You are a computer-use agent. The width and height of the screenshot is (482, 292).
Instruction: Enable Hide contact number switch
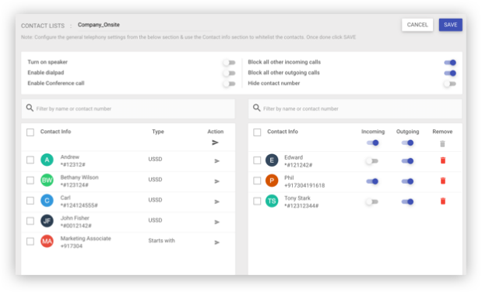(450, 83)
